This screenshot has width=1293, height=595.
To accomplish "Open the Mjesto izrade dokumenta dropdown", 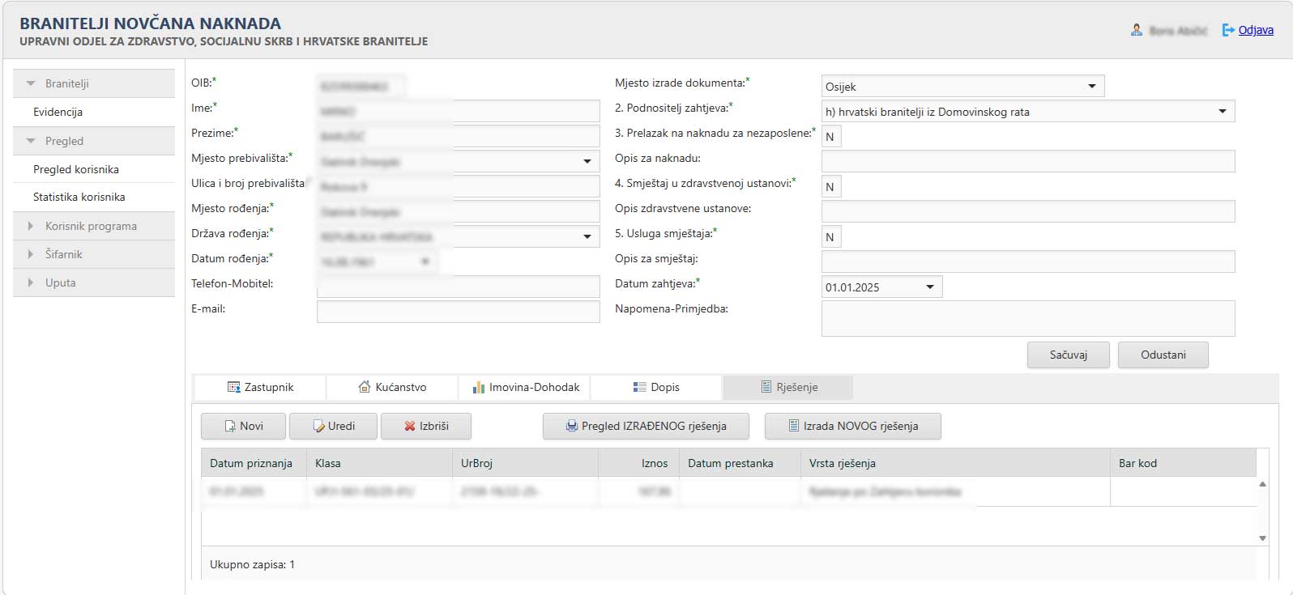I will pos(1091,87).
